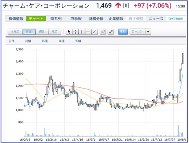Click the 1,400 price axis label
Screen dimensions: 189x143
pos(20,61)
